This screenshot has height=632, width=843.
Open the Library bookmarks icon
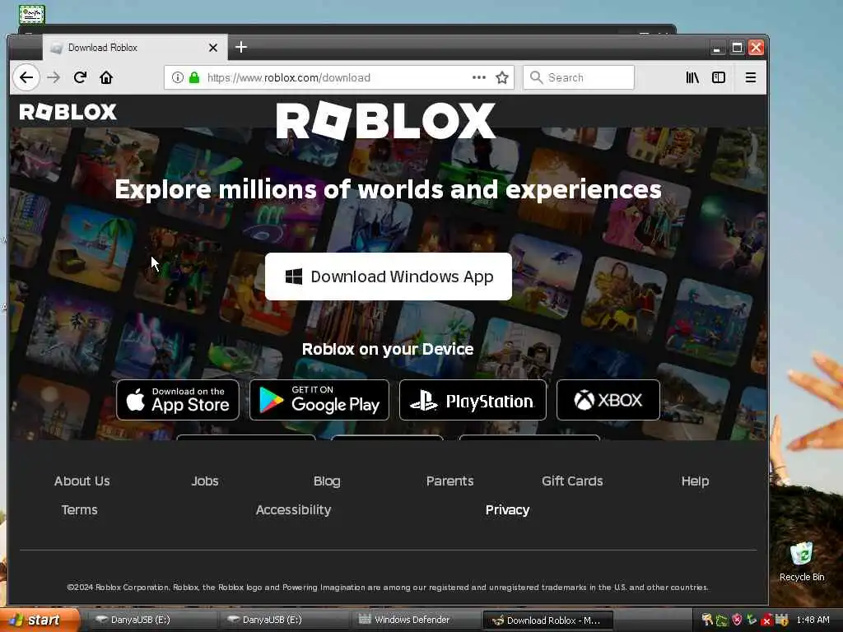pos(692,77)
